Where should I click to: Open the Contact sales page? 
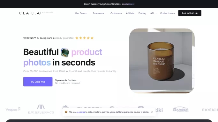pyautogui.click(x=167, y=13)
